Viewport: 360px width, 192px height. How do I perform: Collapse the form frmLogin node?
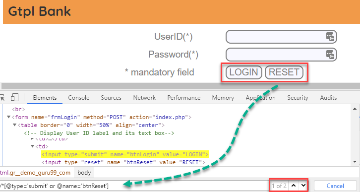point(9,117)
